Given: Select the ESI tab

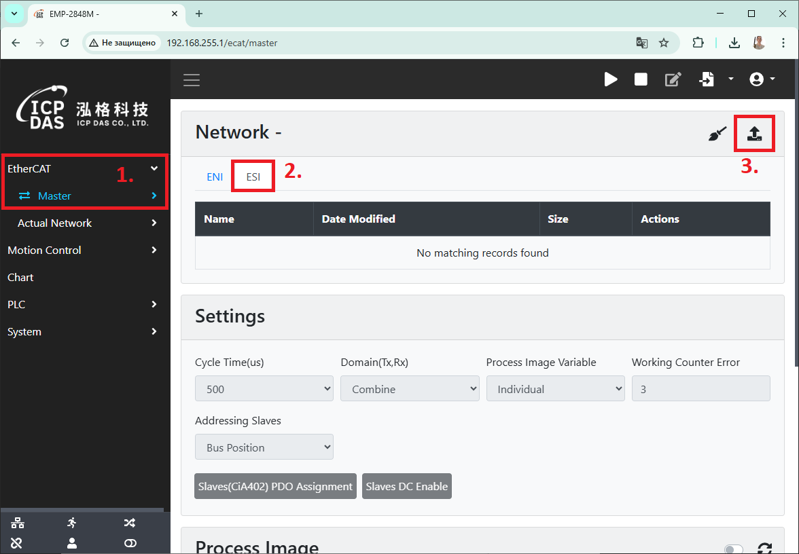Looking at the screenshot, I should (x=253, y=177).
